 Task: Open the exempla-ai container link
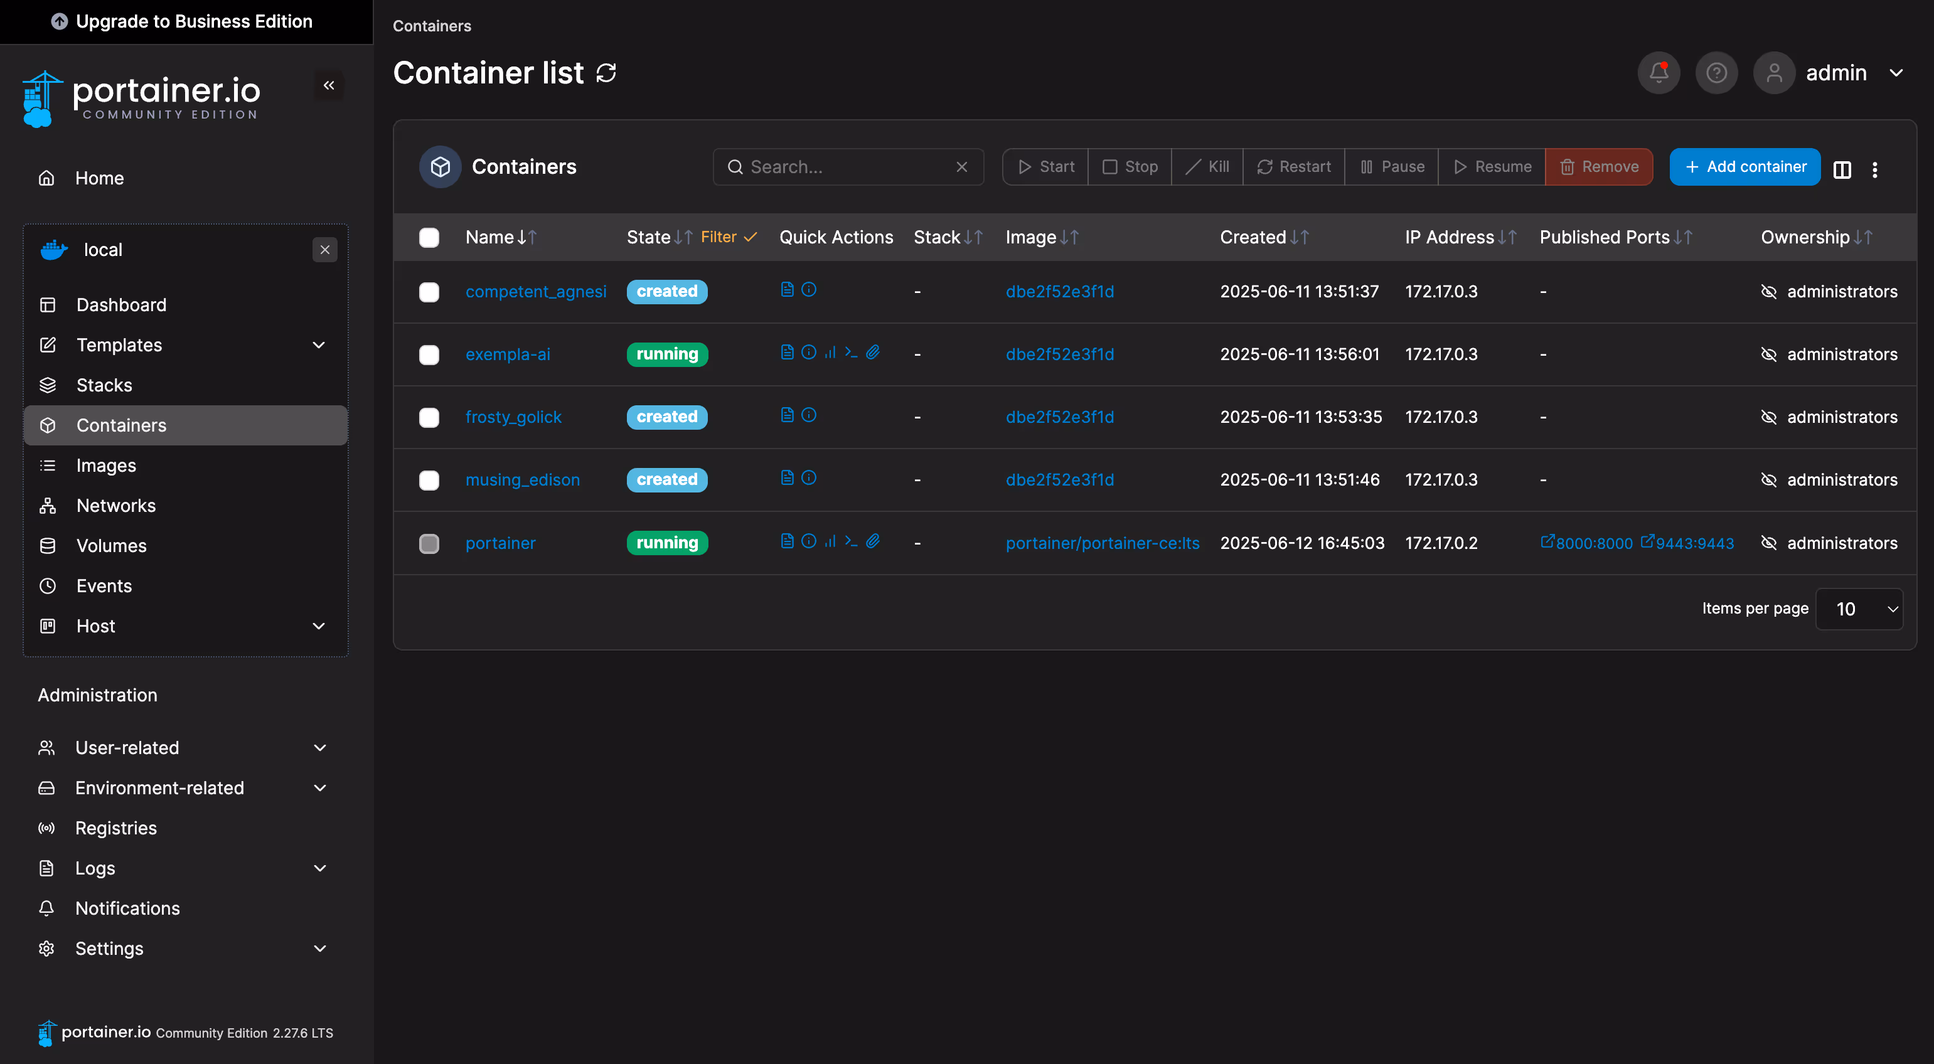(x=508, y=354)
